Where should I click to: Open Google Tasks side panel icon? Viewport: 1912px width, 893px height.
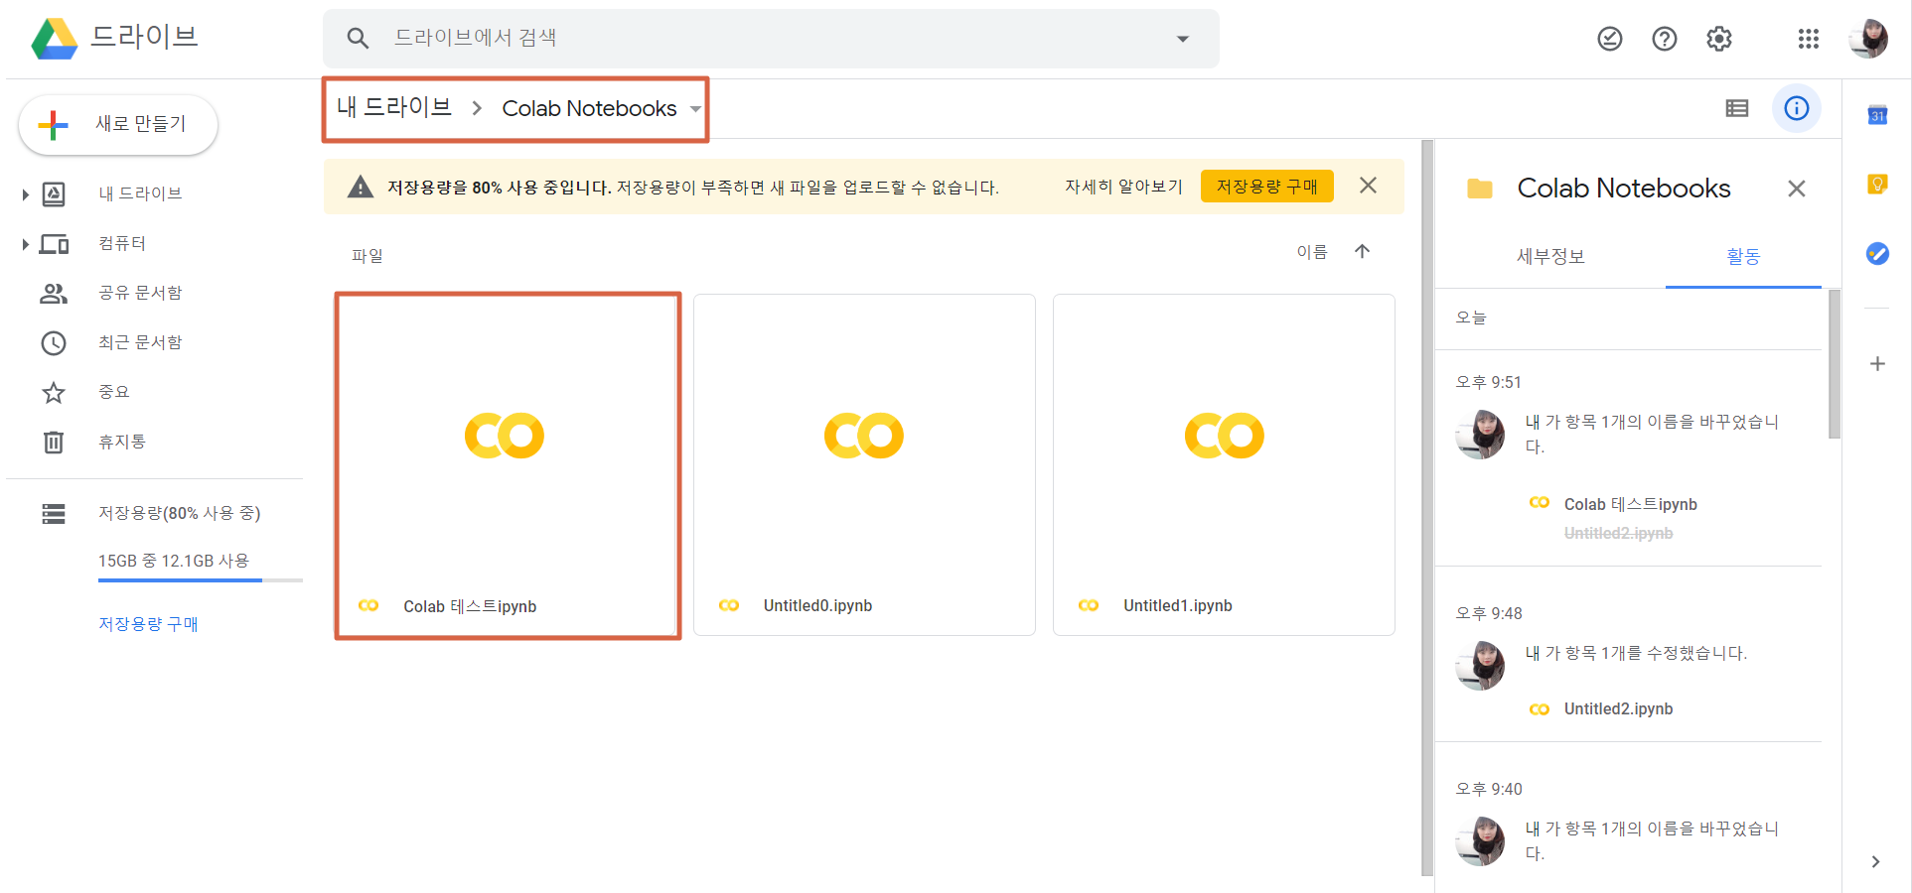(x=1877, y=253)
